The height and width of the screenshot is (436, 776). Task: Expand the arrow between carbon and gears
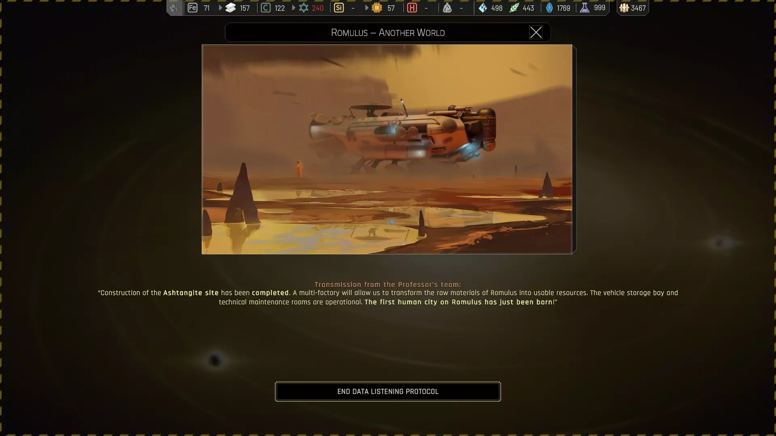click(293, 8)
